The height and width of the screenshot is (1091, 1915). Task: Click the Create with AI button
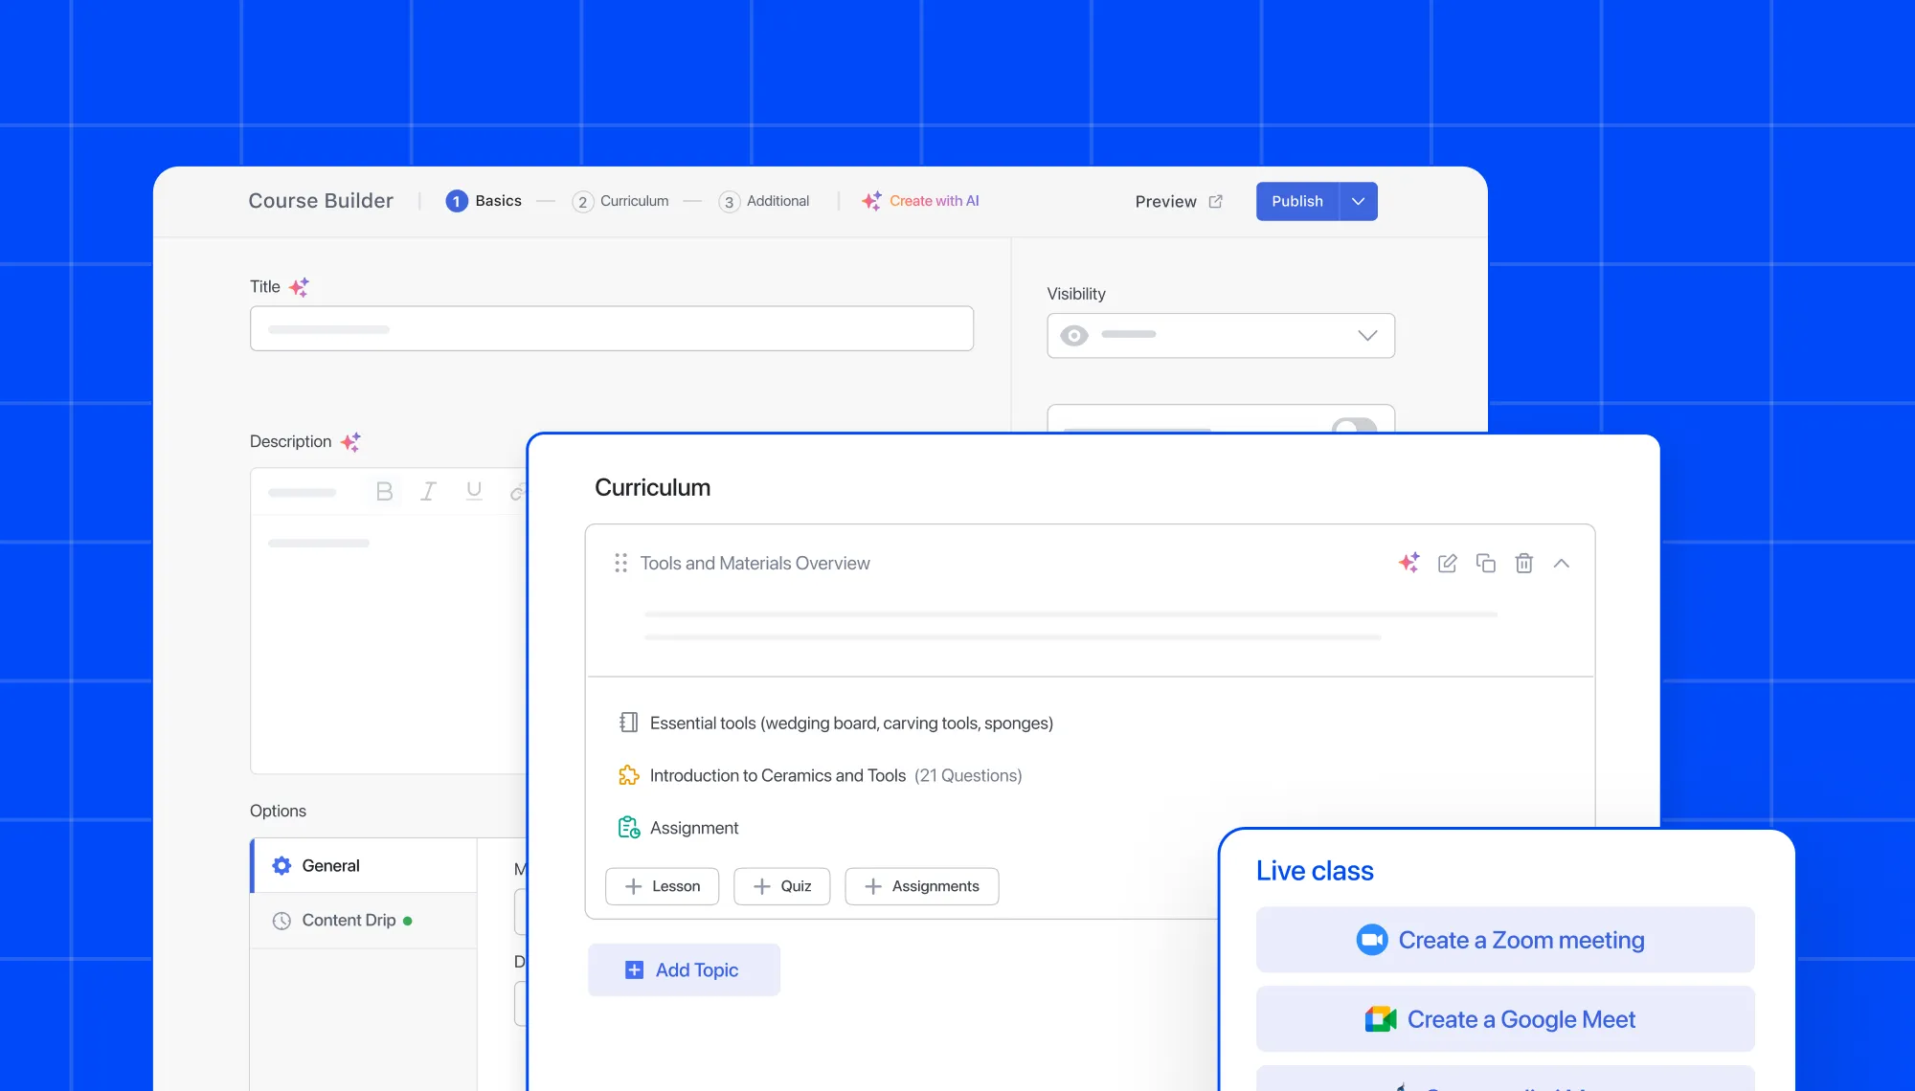[x=919, y=200]
